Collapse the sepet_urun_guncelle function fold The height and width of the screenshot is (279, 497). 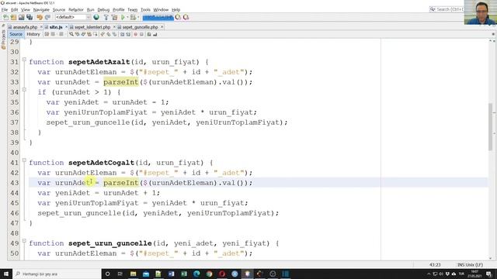coord(24,241)
